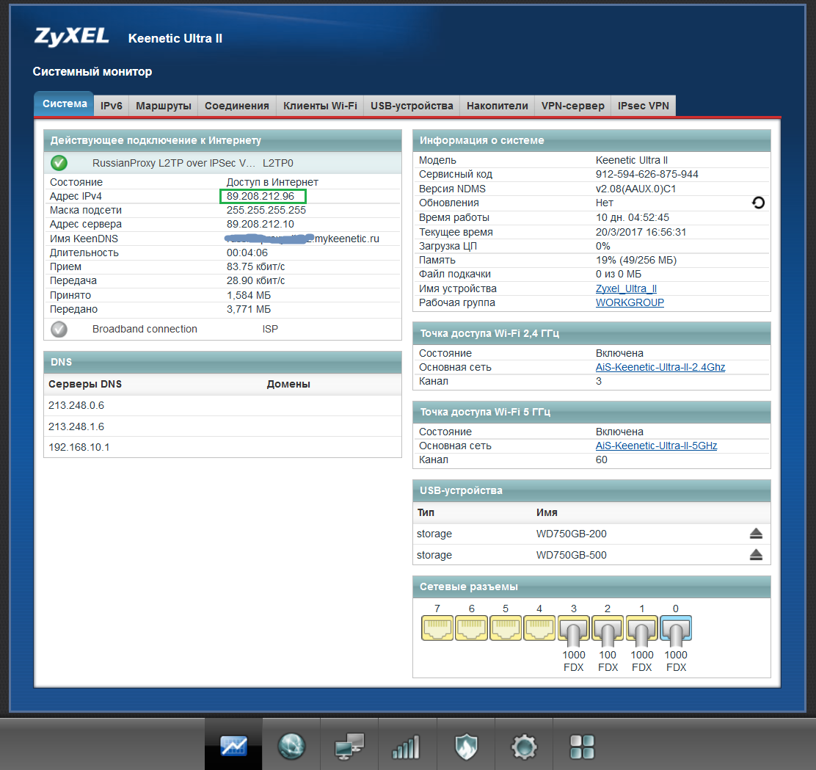Click the connection duration 00:04:06

[247, 253]
